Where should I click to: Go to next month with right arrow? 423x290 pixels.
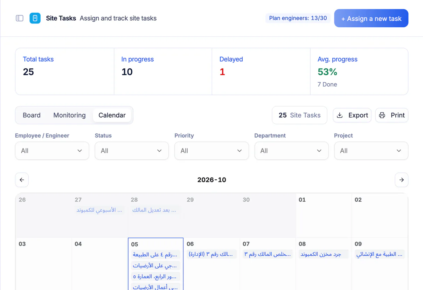(402, 180)
